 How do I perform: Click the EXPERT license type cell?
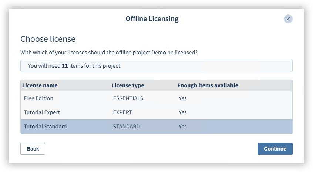122,112
